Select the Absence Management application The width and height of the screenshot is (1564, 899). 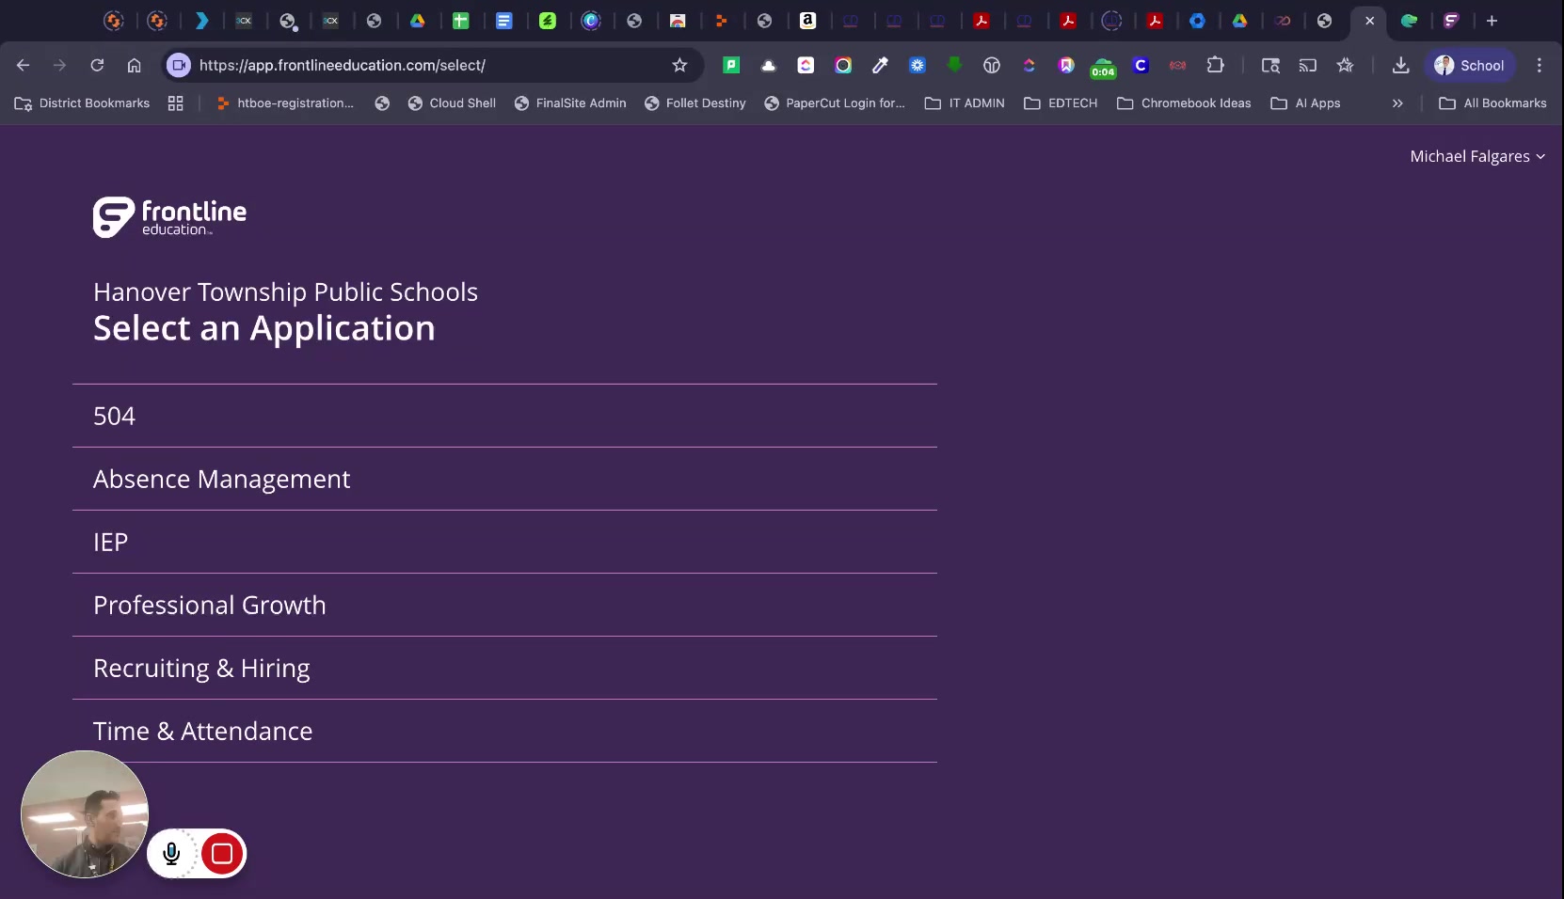pos(221,480)
